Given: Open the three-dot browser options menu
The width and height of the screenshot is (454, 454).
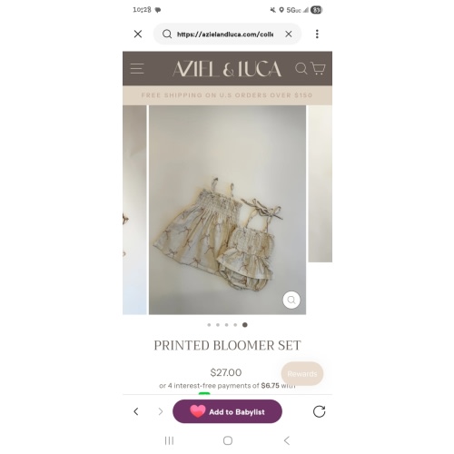Looking at the screenshot, I should point(317,34).
